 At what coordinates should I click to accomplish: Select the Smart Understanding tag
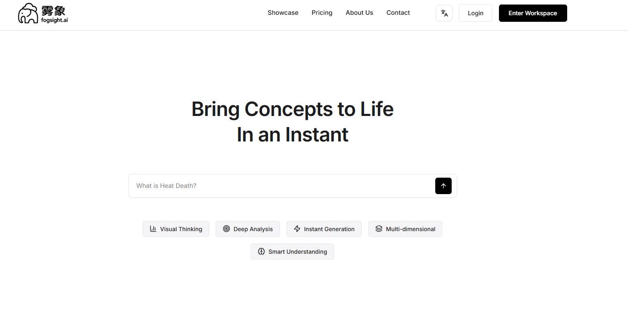pos(292,252)
